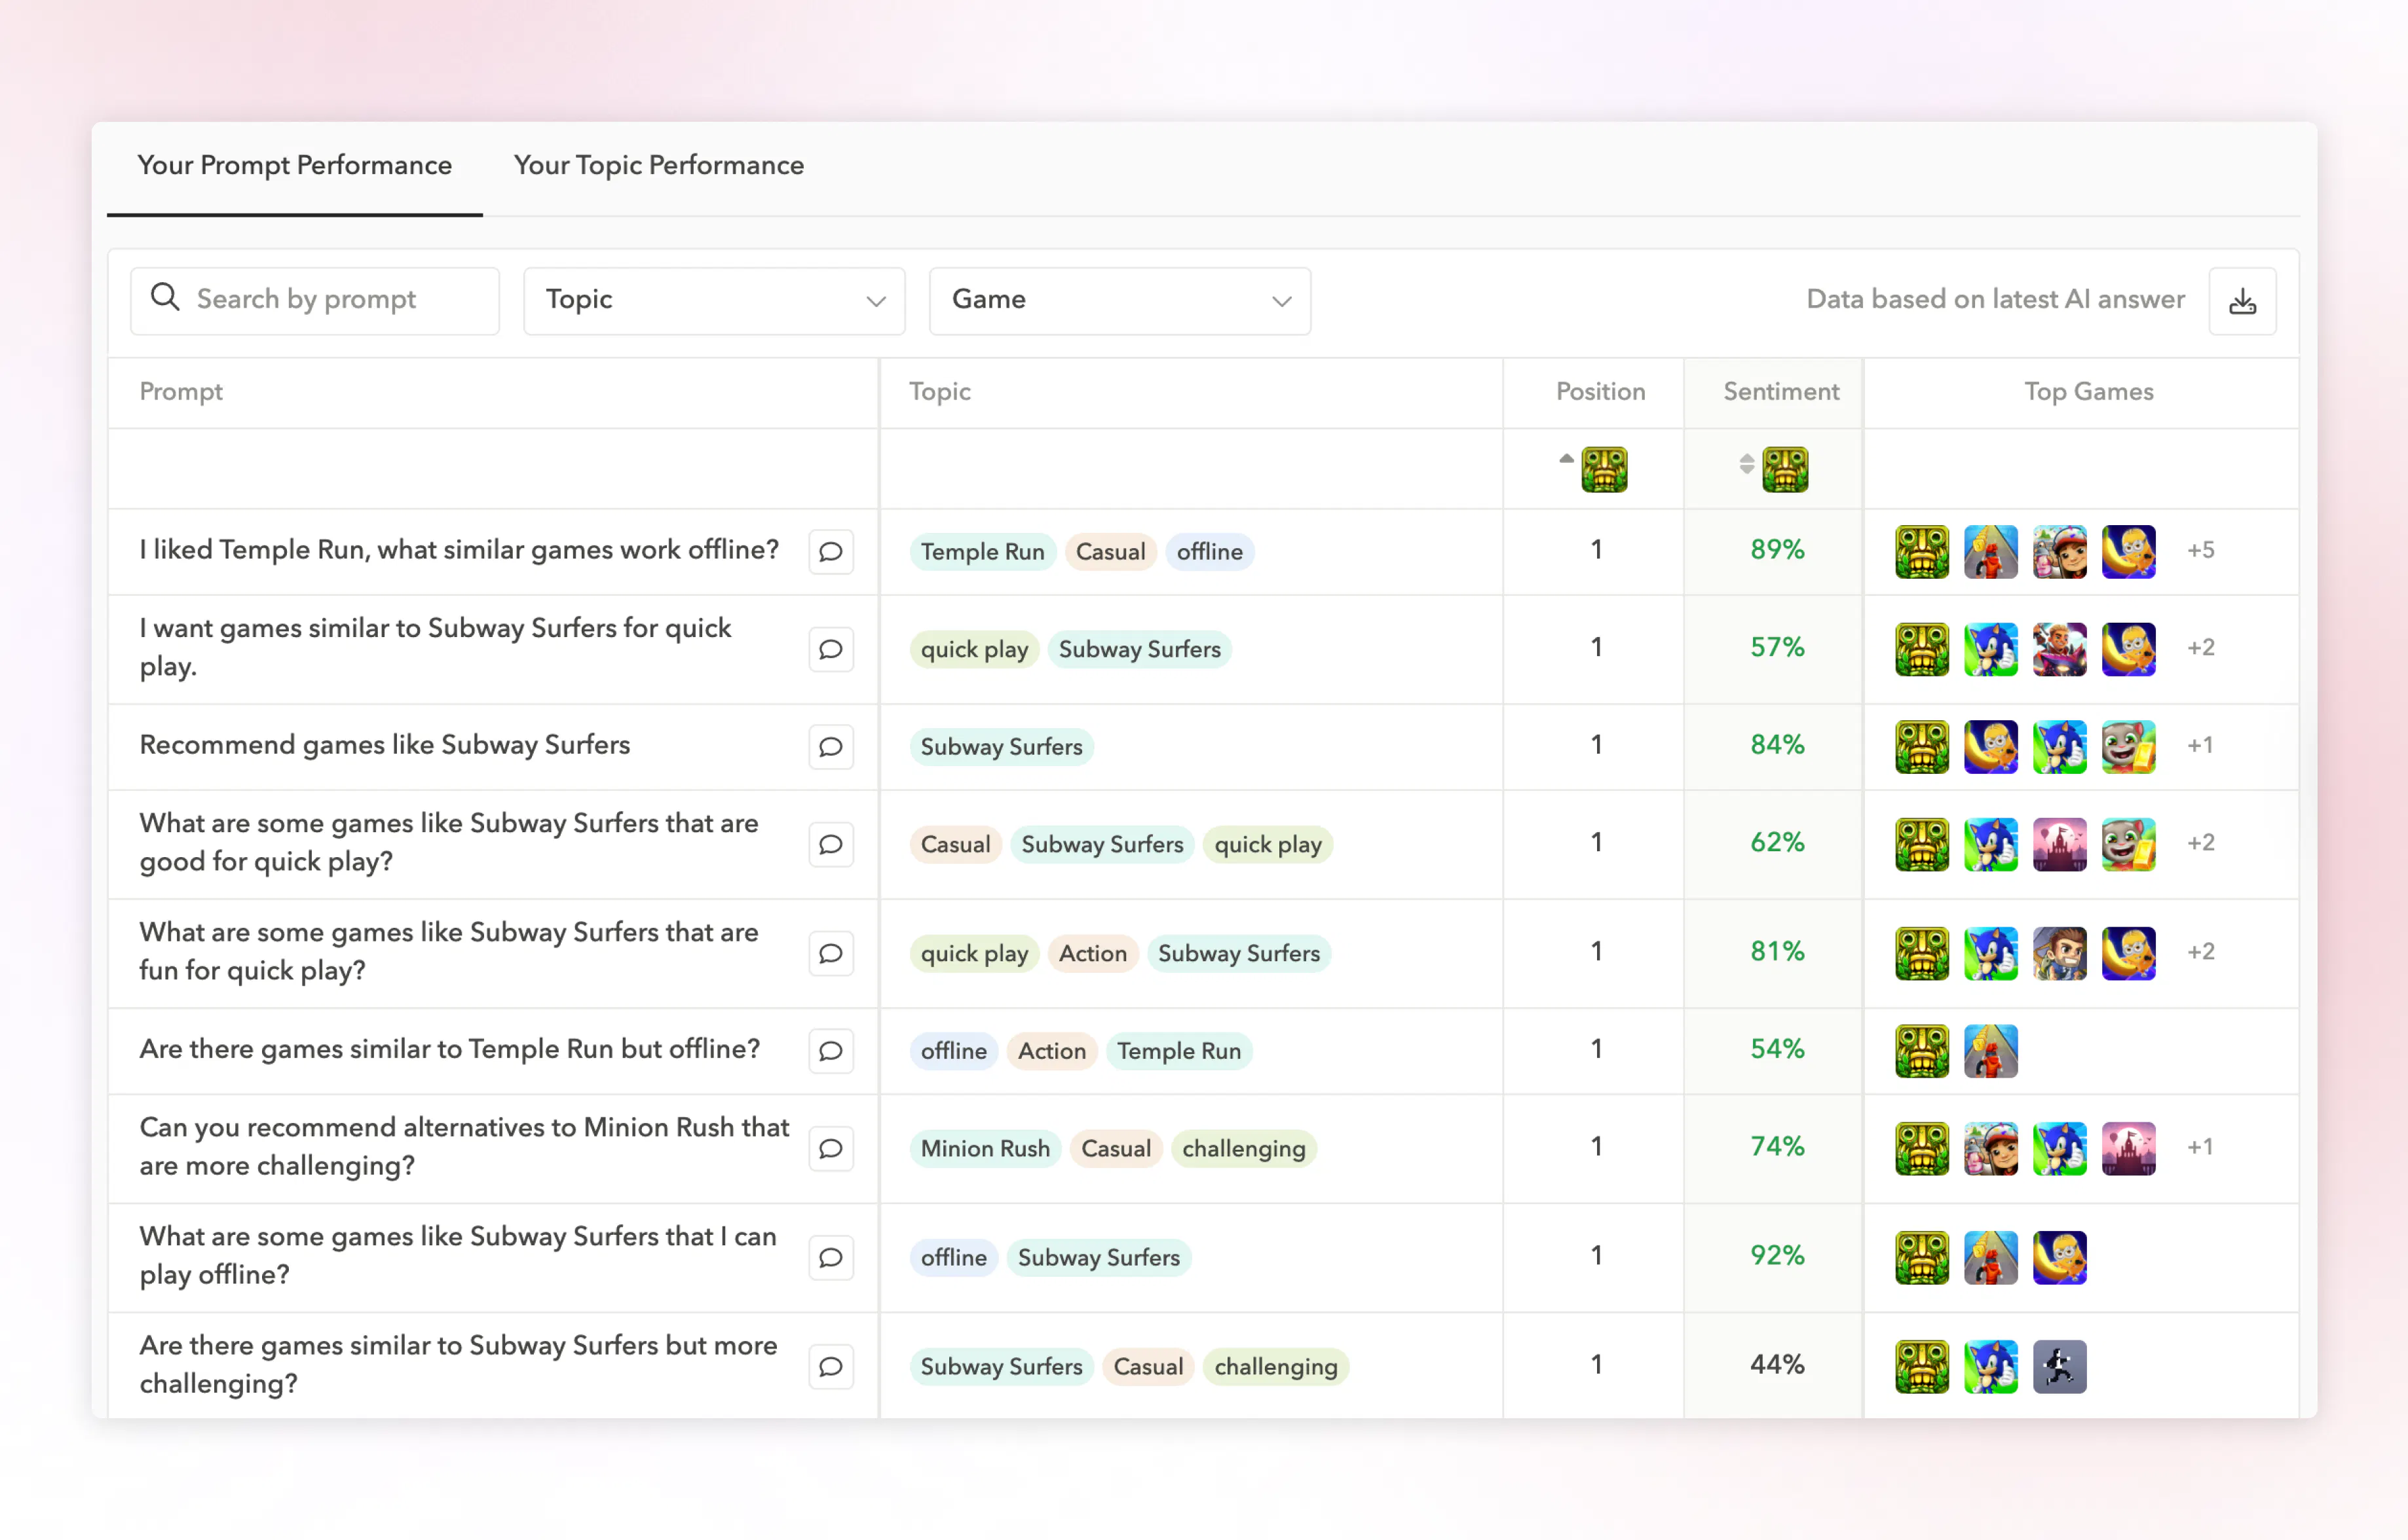Viewport: 2408px width, 1540px height.
Task: Click the 44% sentiment value
Action: (x=1777, y=1365)
